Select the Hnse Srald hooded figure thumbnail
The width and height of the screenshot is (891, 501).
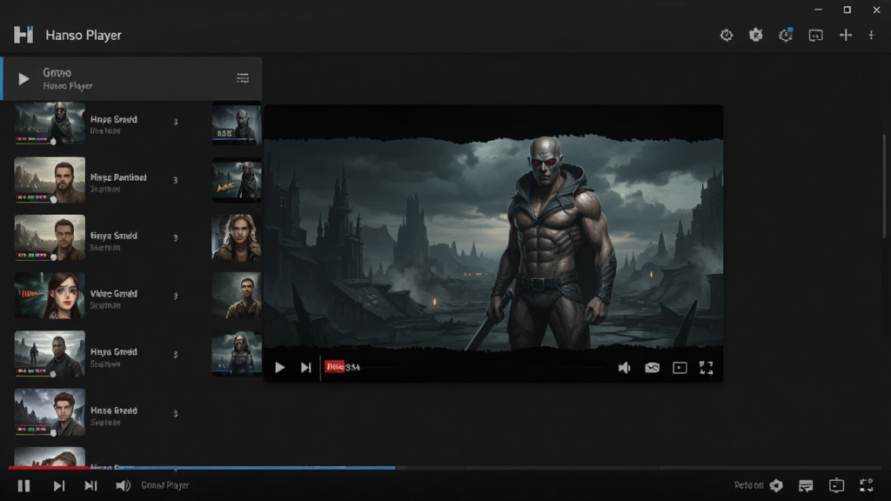point(50,123)
